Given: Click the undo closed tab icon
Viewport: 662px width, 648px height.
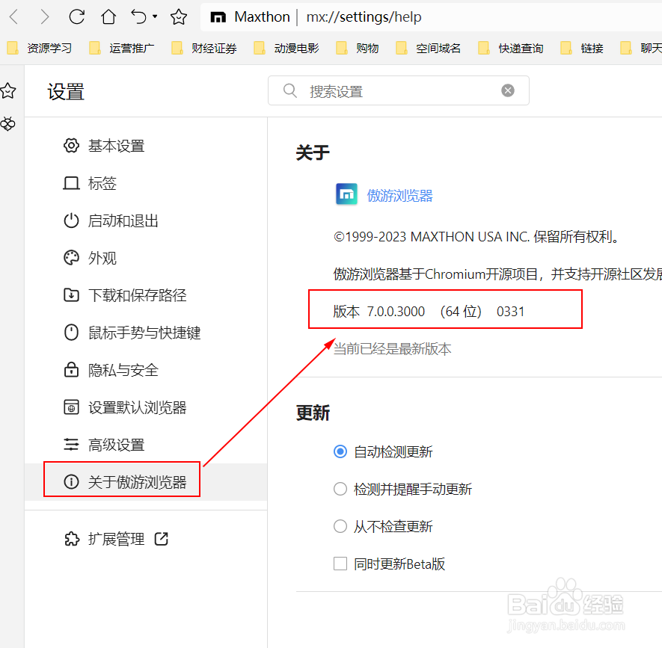Looking at the screenshot, I should click(x=138, y=17).
